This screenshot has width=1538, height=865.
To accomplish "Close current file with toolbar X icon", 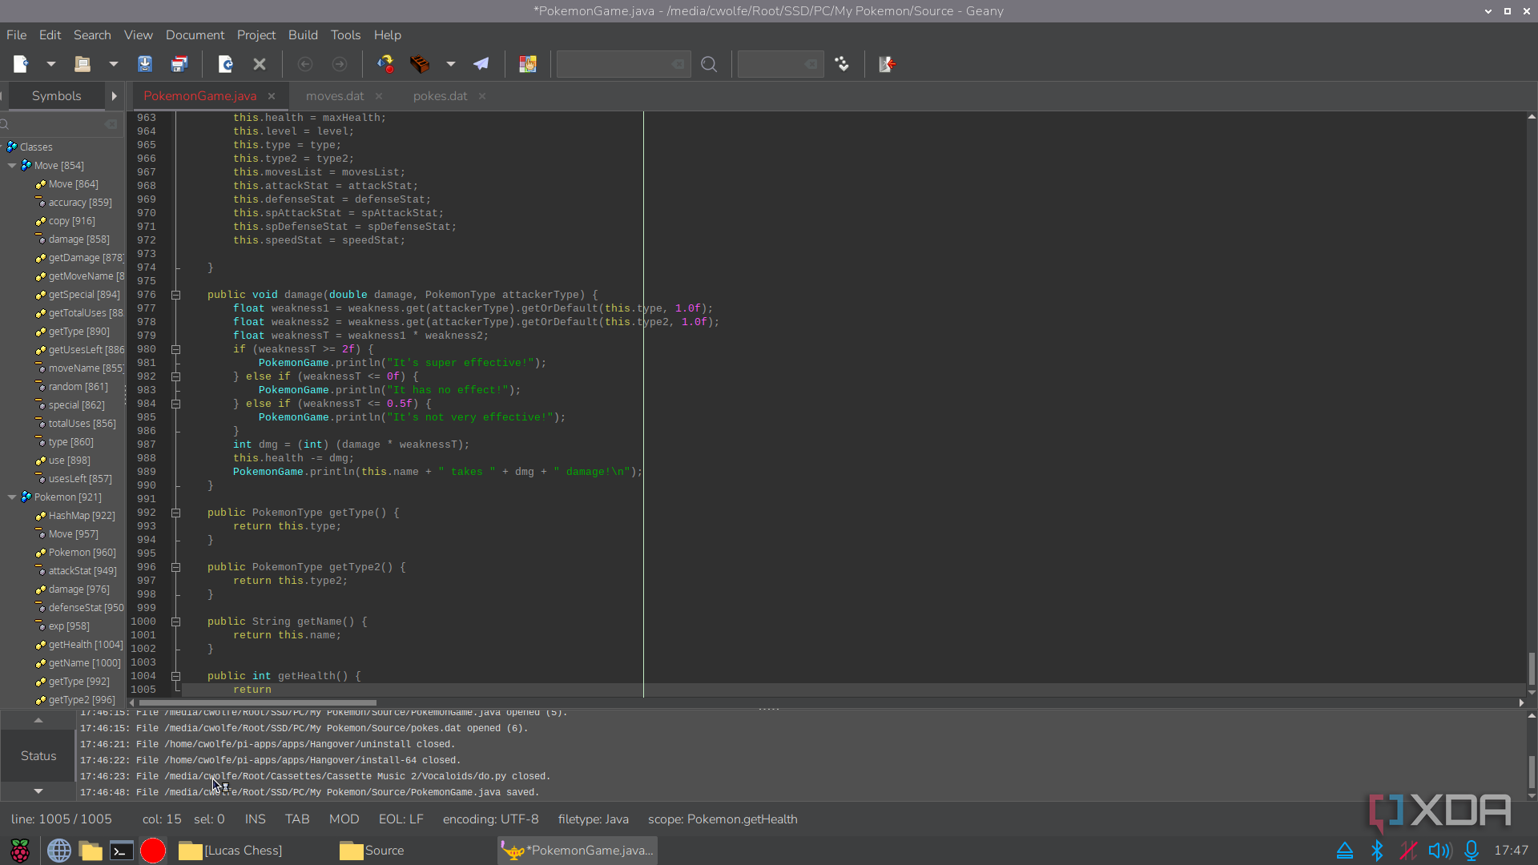I will 260,64.
